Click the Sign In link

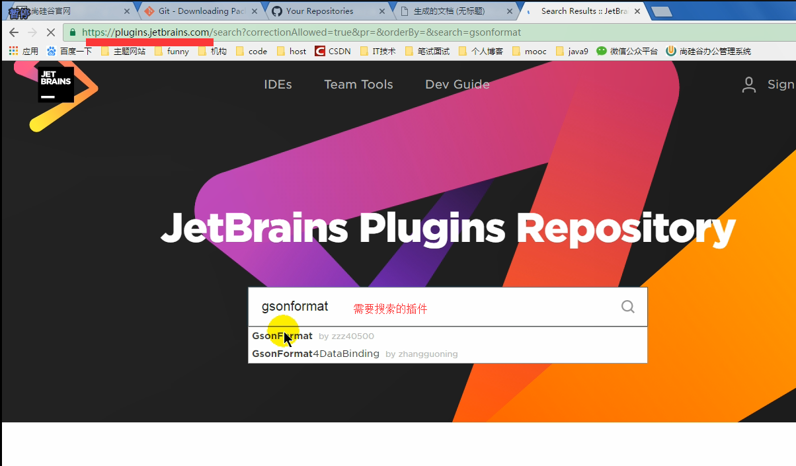point(781,85)
